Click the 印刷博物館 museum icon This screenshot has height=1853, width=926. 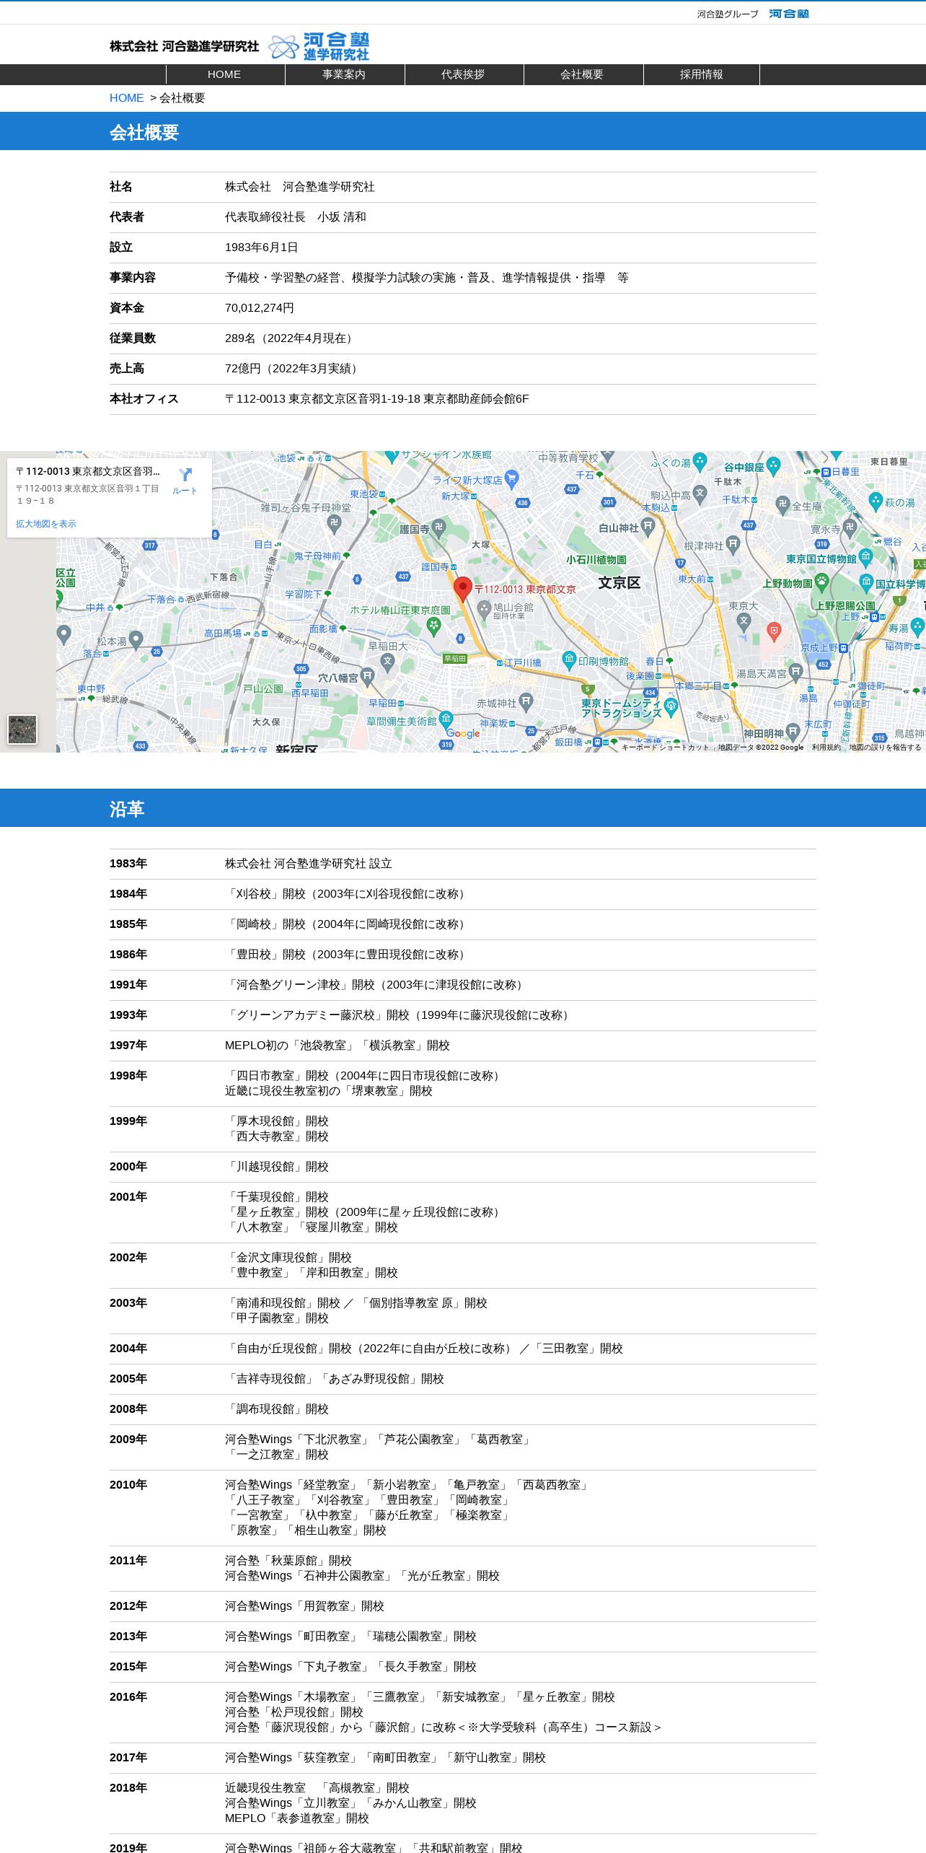(x=569, y=660)
